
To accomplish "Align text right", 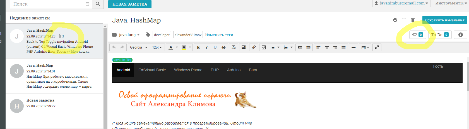I will (x=335, y=47).
